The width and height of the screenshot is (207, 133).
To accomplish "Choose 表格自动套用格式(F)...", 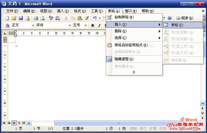I will coord(134,45).
